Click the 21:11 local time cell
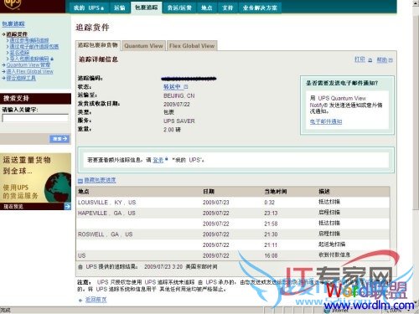This screenshot has width=419, height=314. pos(271,245)
